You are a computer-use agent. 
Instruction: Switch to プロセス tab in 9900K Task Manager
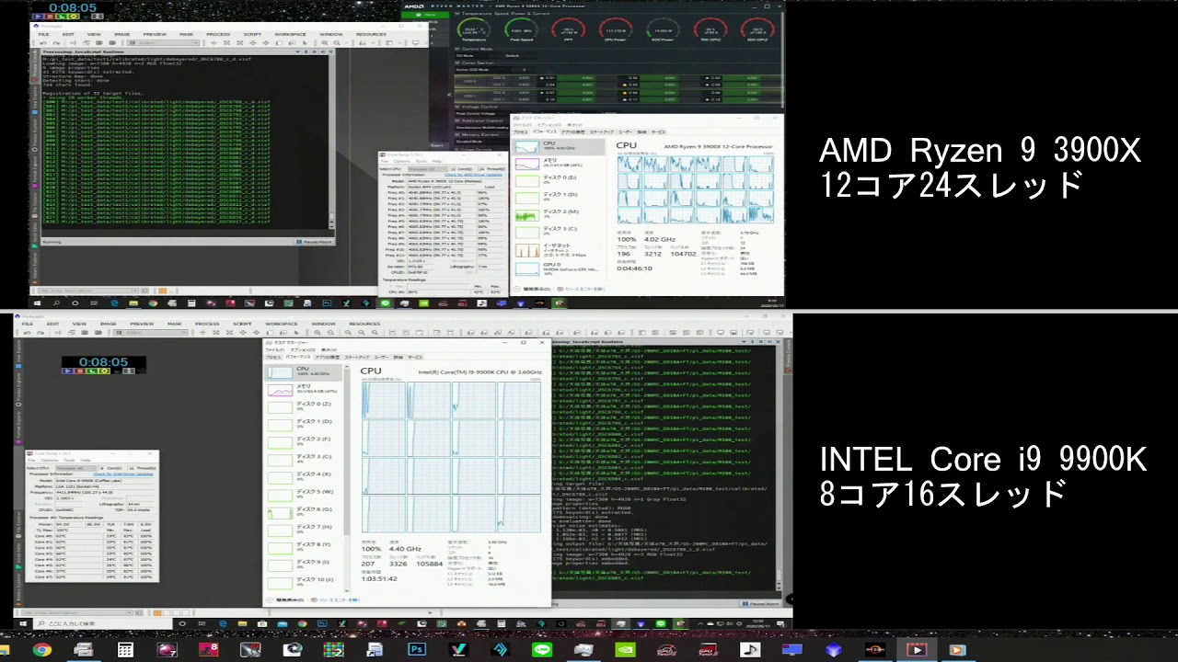[272, 357]
